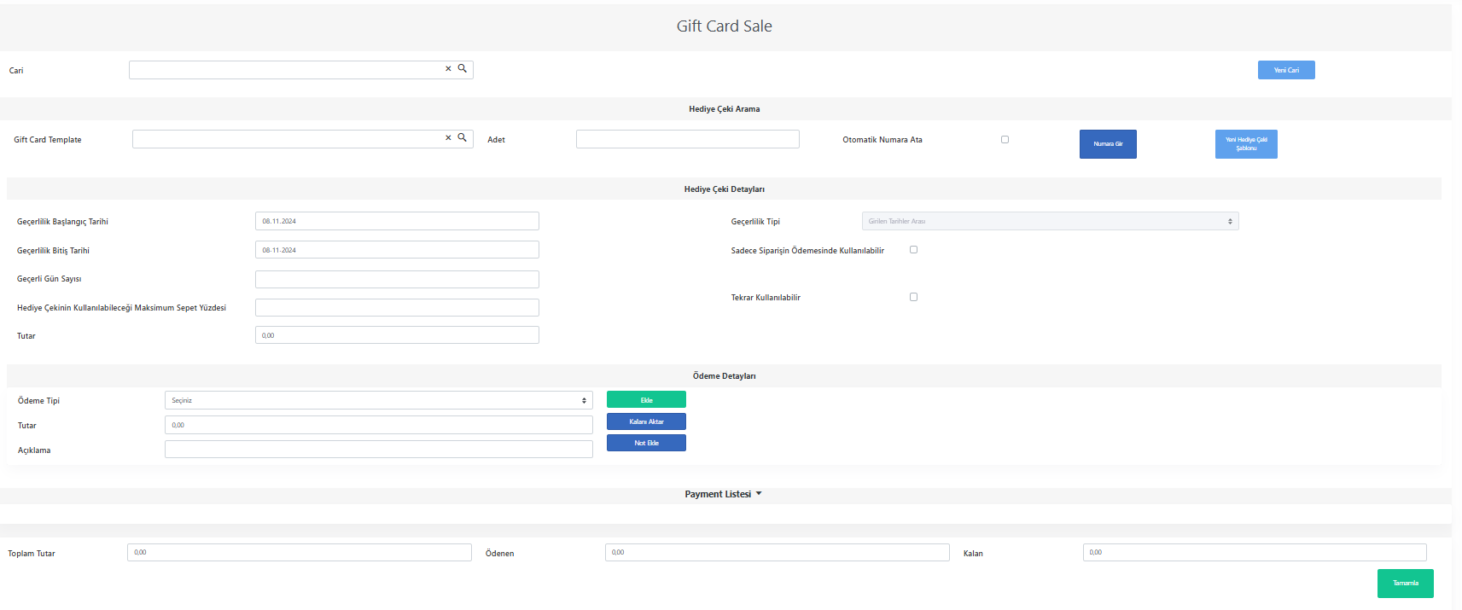
Task: Click the Not Ekle button
Action: [x=646, y=443]
